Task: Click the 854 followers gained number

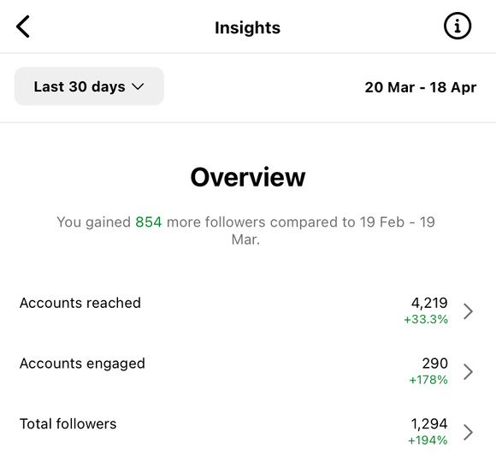Action: (x=148, y=222)
